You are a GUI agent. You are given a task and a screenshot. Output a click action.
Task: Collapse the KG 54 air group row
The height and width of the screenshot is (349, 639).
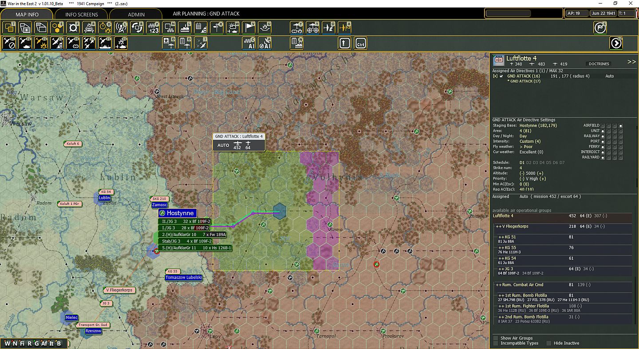[501, 259]
